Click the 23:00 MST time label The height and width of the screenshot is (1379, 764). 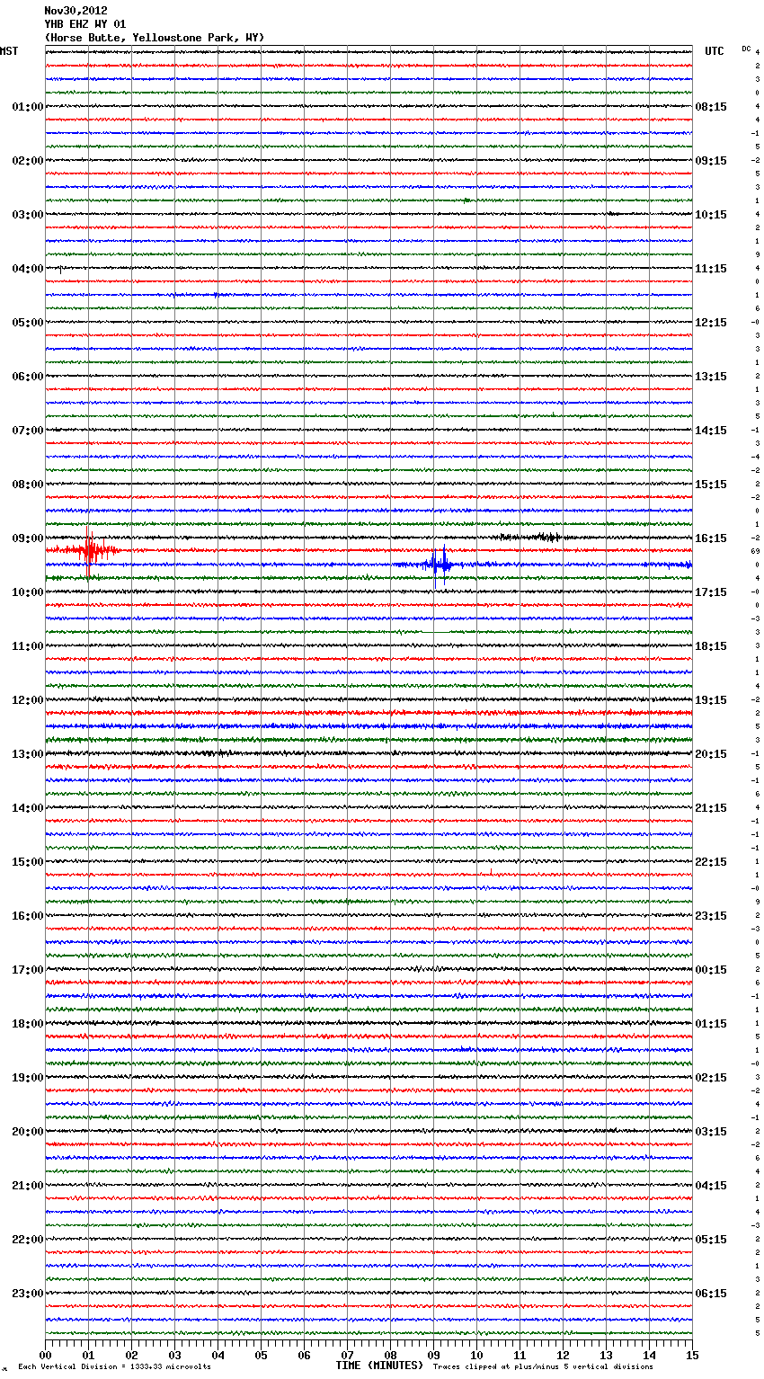coord(27,1294)
